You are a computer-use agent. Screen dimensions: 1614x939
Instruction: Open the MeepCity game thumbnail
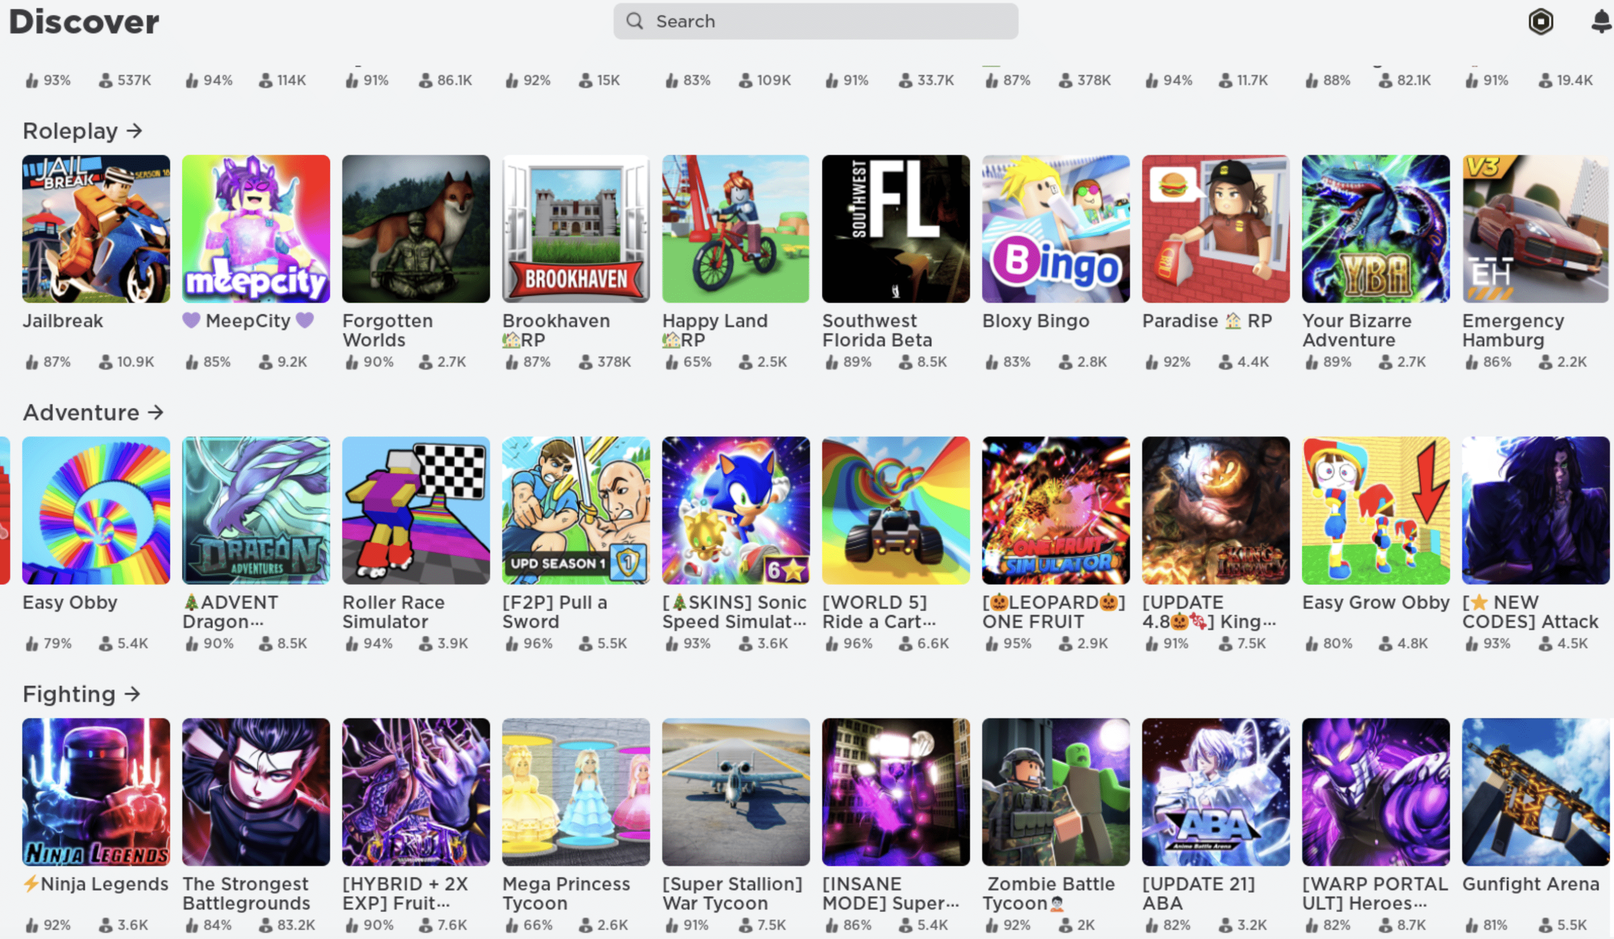tap(256, 228)
